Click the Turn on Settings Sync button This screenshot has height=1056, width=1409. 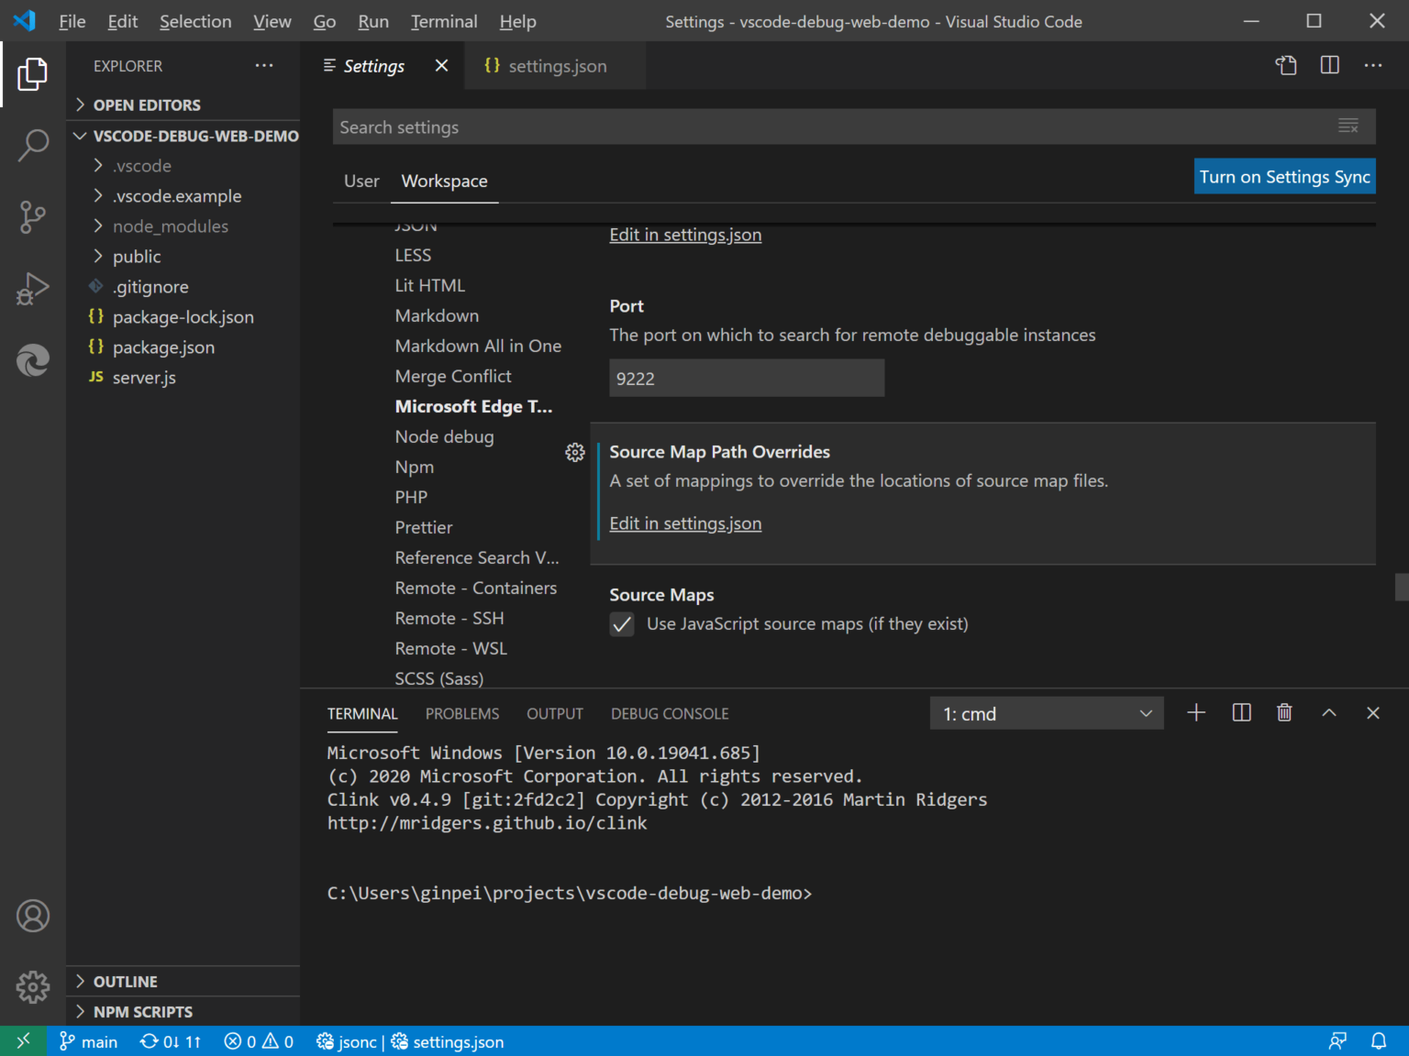(1284, 176)
